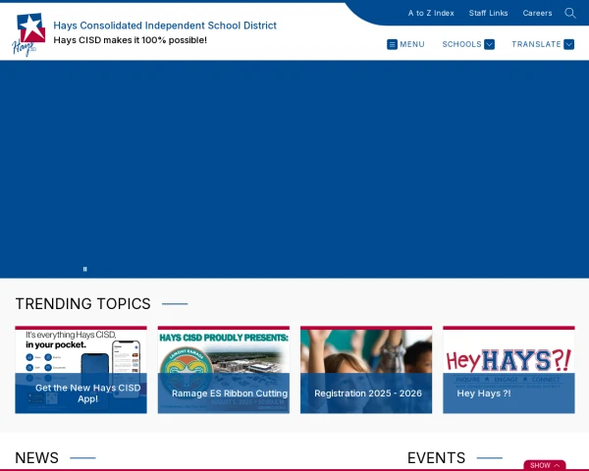Click the tagline Hays CISD makes it 100% possible!
The width and height of the screenshot is (589, 471).
click(x=130, y=40)
